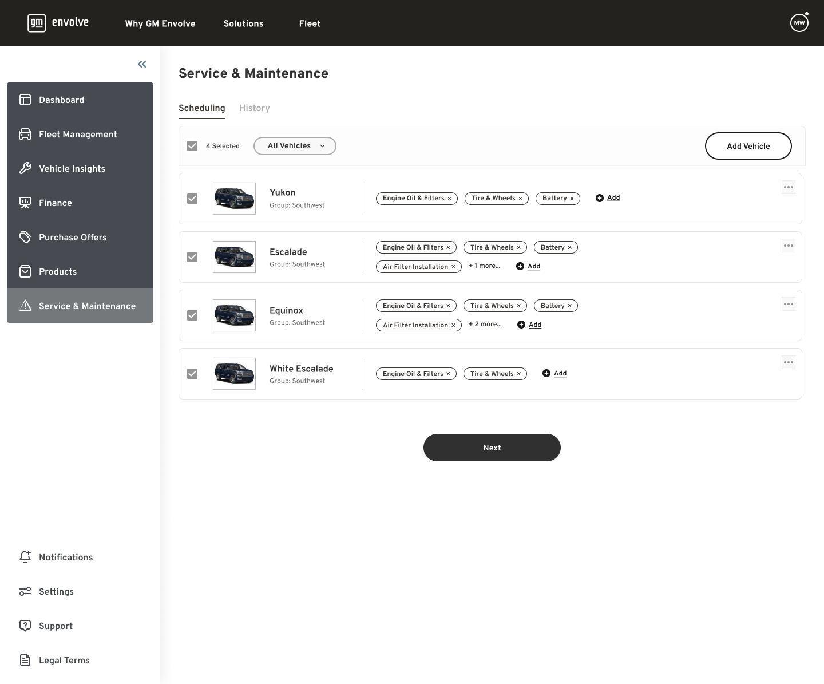824x684 pixels.
Task: Remove Tire & Wheels from White Escalade
Action: 518,374
